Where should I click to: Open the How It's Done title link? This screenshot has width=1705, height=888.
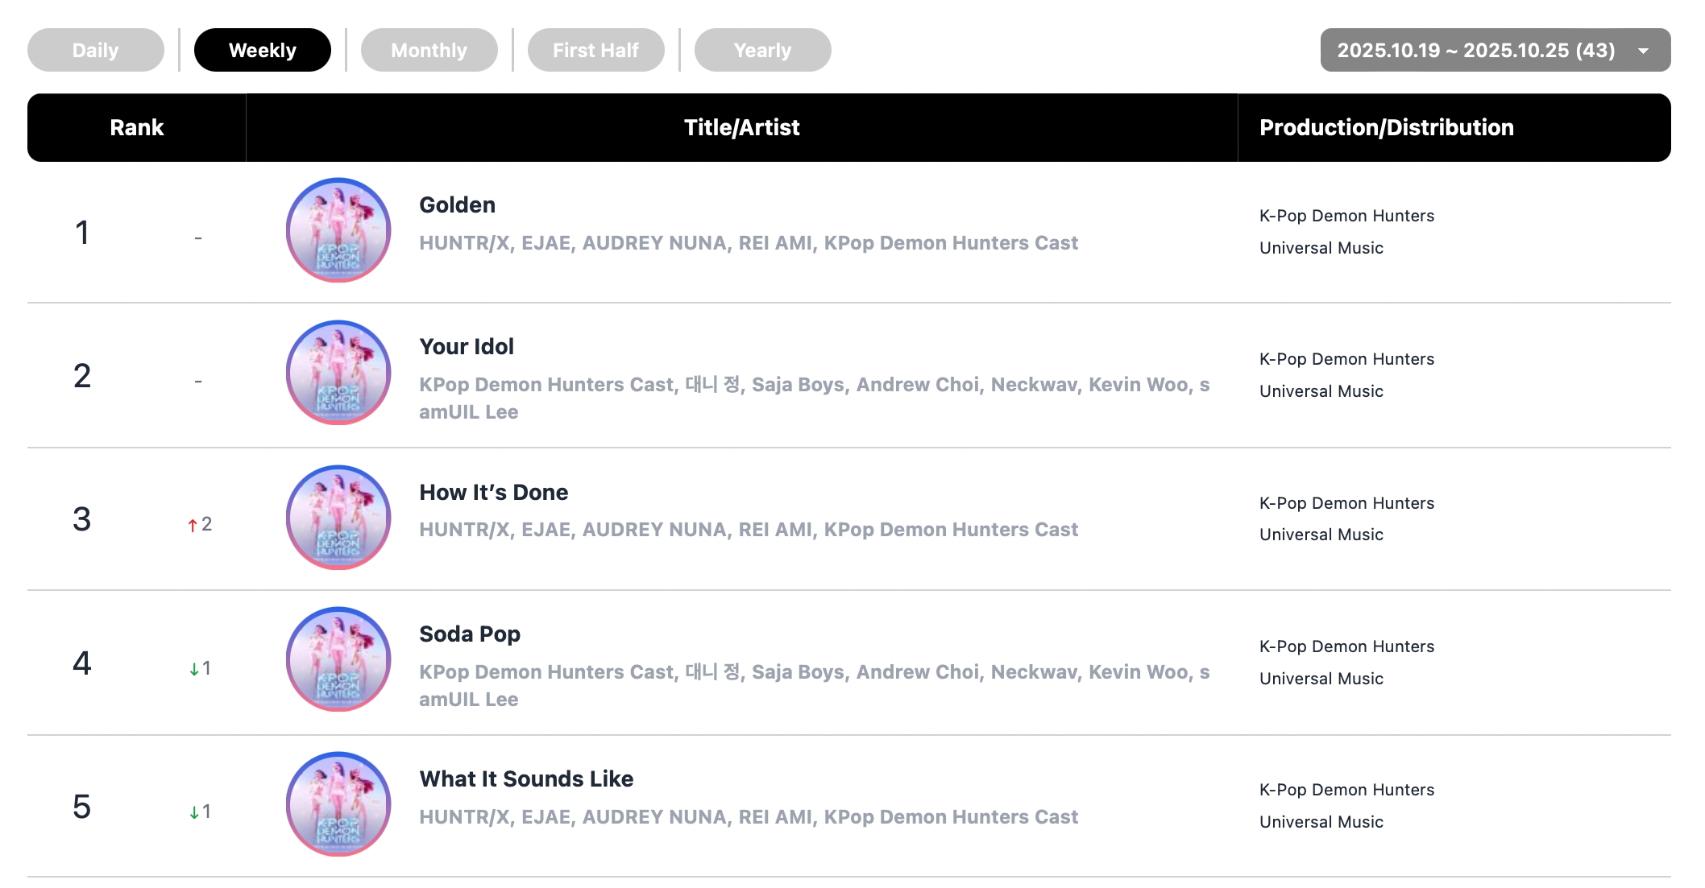coord(493,492)
